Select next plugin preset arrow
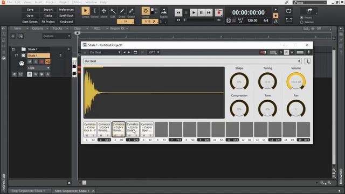Image resolution: width=345 pixels, height=194 pixels. (x=129, y=52)
